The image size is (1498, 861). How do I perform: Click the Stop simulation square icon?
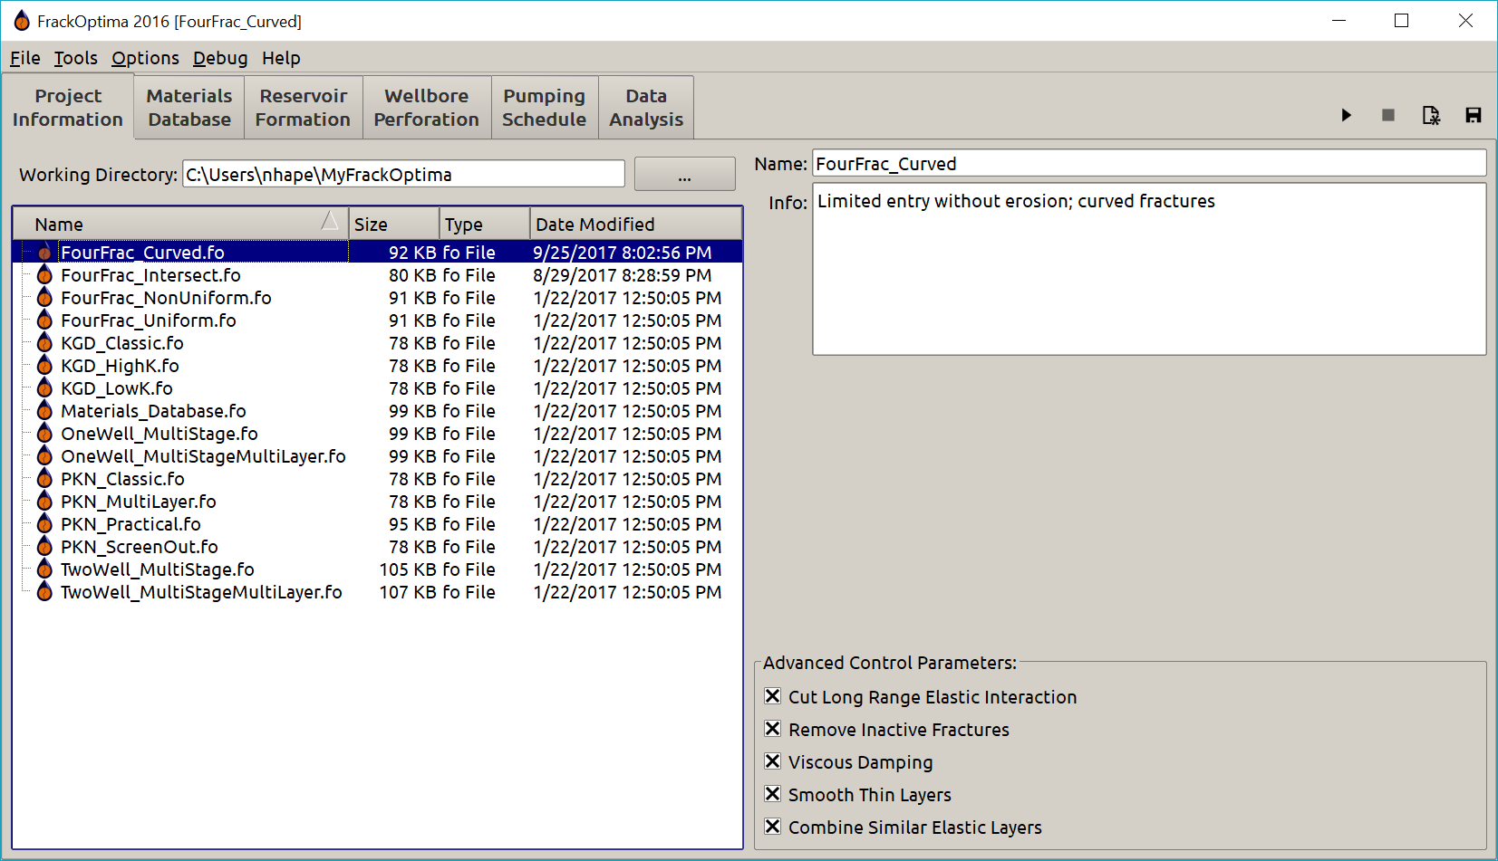click(x=1387, y=115)
